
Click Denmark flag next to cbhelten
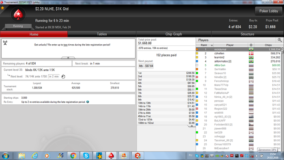tap(251, 53)
